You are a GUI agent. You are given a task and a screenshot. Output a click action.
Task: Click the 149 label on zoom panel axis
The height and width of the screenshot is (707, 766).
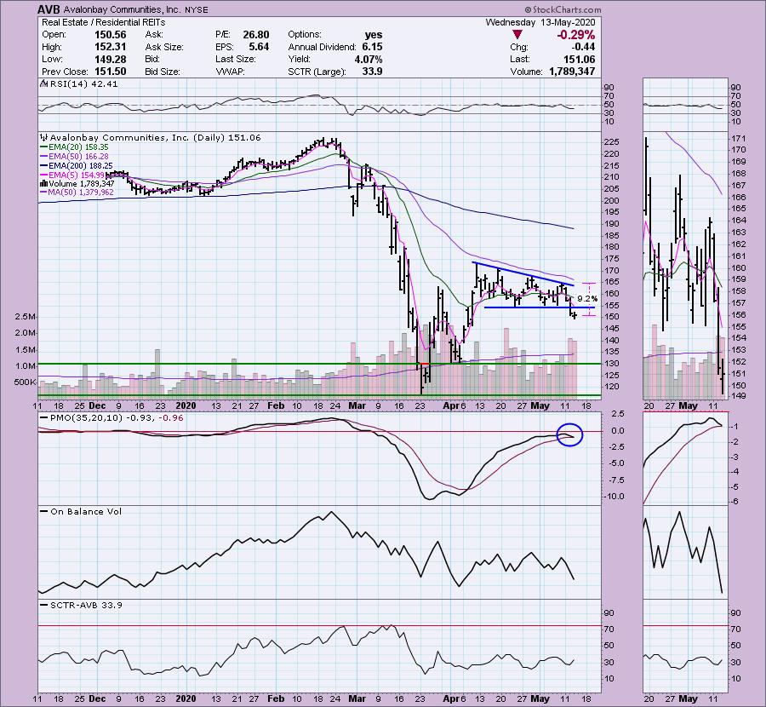739,397
